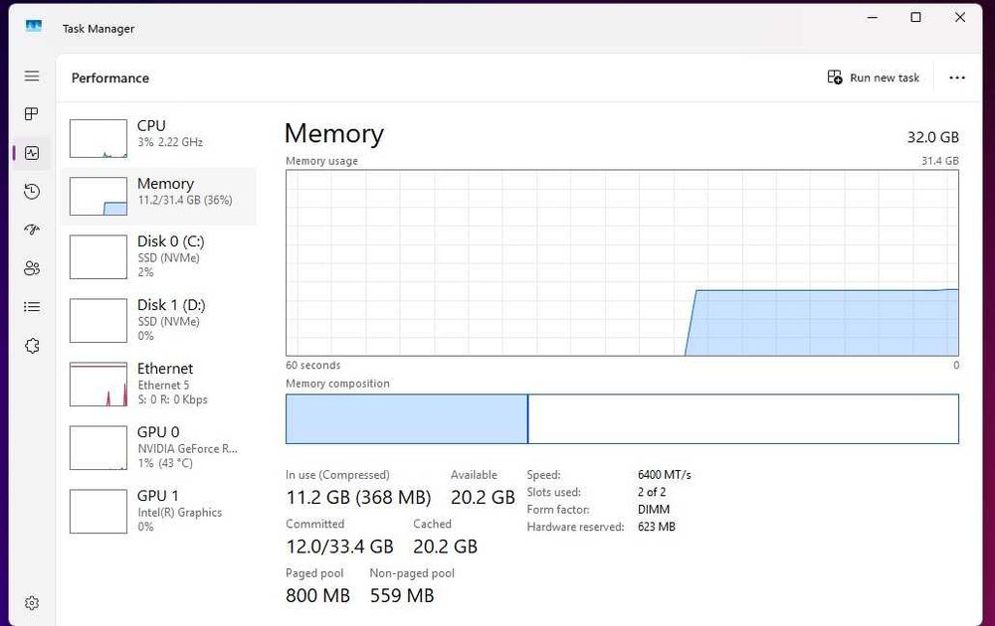995x626 pixels.
Task: Open the Details list sidebar icon
Action: pyautogui.click(x=32, y=307)
